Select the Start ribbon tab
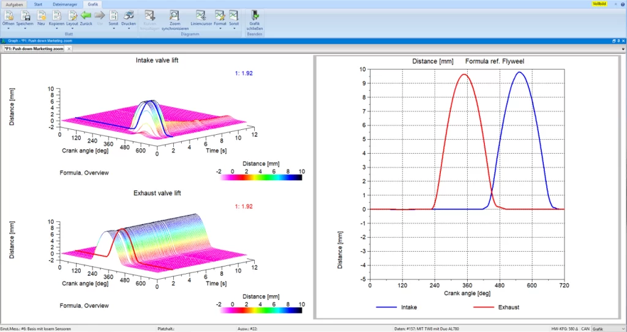627x332 pixels. point(38,4)
